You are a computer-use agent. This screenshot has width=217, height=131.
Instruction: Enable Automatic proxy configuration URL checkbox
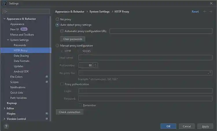62,31
